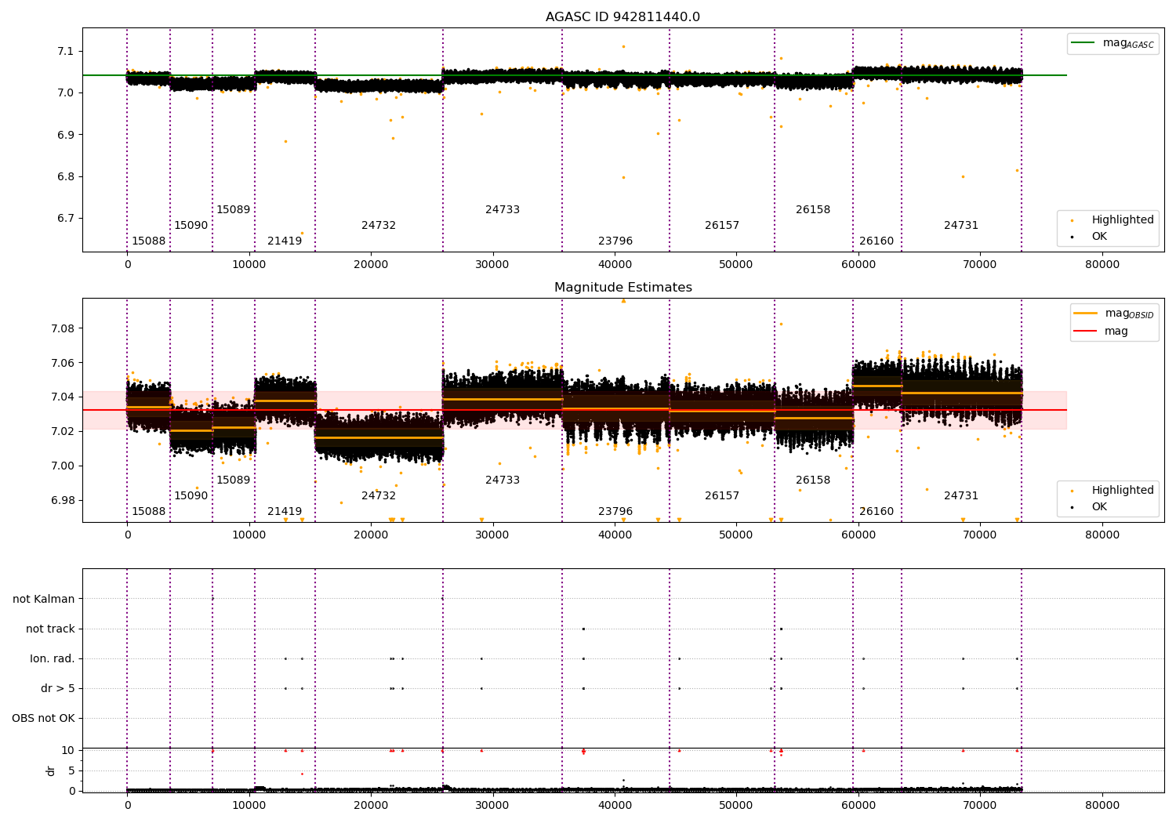This screenshot has width=1176, height=823.
Task: Select the mag OBSID legend entry
Action: (1112, 314)
